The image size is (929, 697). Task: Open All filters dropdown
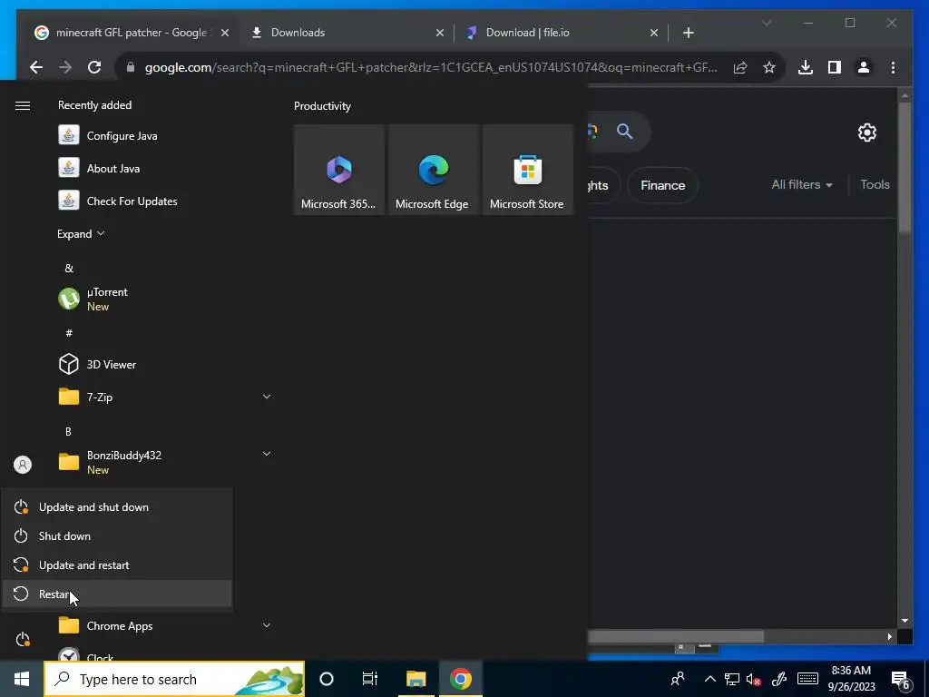click(x=802, y=185)
